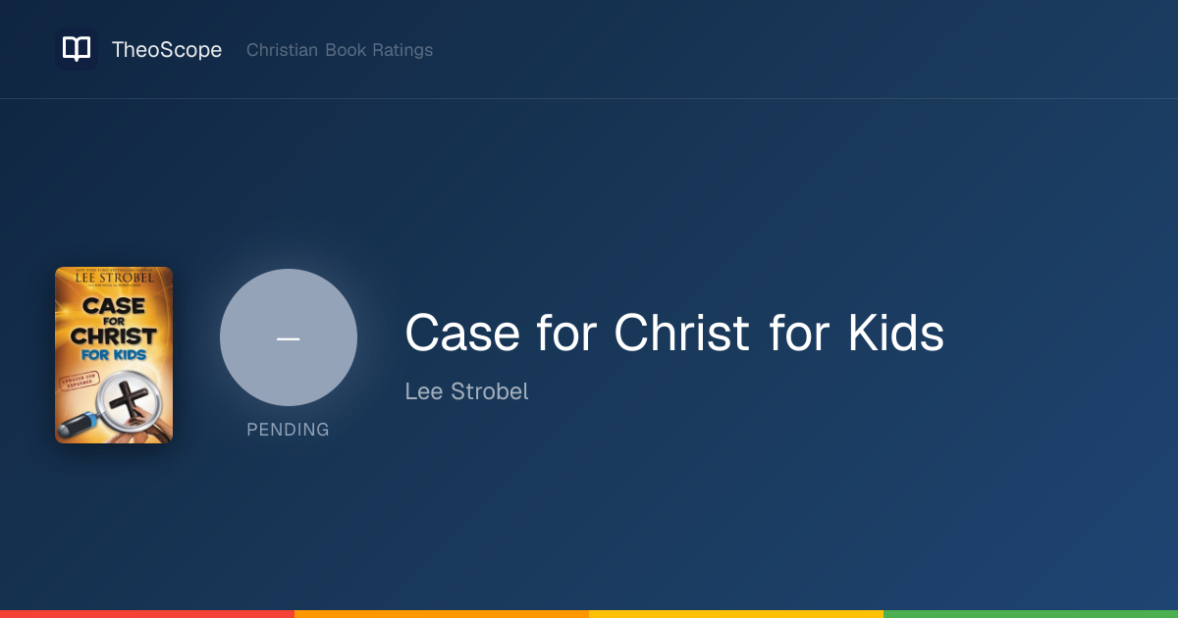Click the orange segment of rating bar

coord(442,614)
